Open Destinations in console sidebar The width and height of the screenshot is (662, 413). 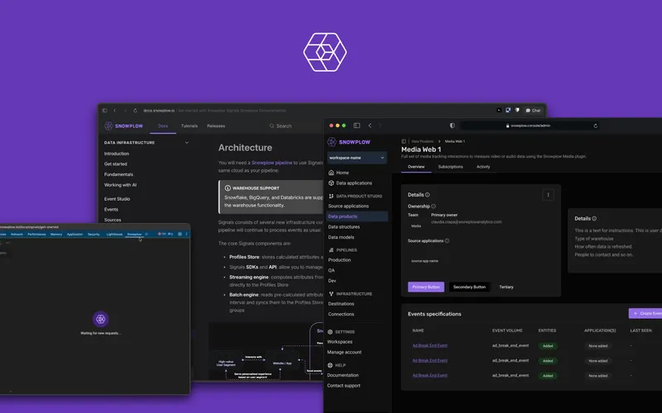point(341,304)
